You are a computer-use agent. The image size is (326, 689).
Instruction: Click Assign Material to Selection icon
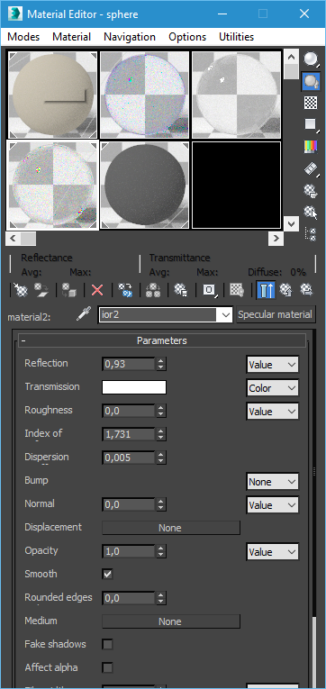coord(69,290)
